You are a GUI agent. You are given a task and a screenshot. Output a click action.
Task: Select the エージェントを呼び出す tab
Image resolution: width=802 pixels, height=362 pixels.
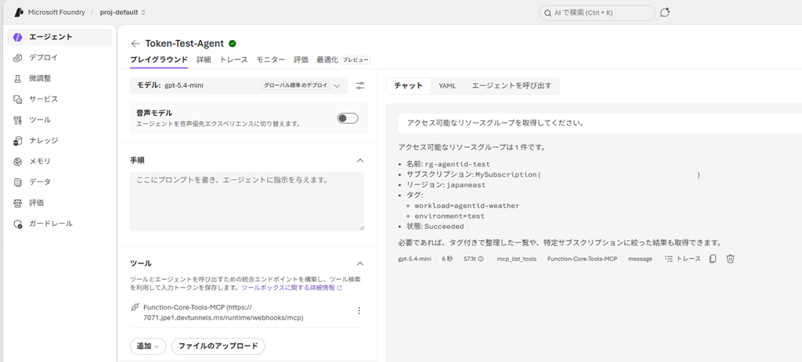point(511,86)
